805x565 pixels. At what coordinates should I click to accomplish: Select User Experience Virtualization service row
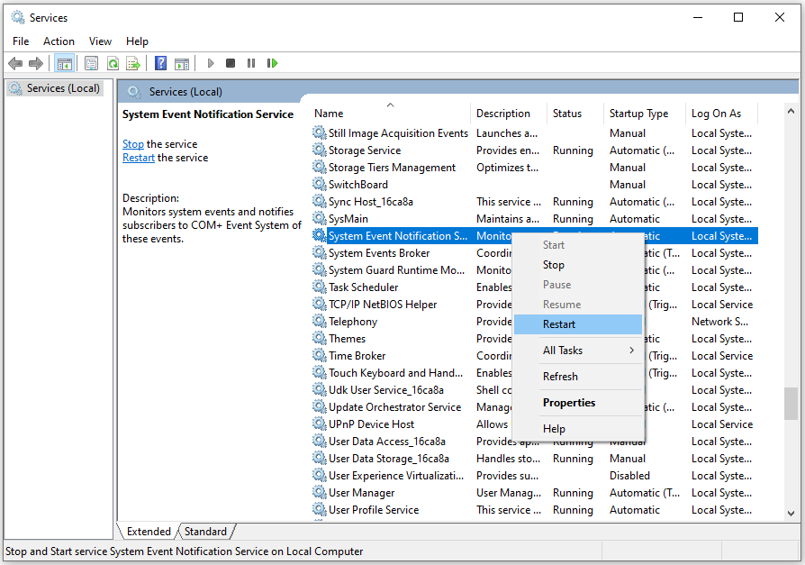pos(534,476)
